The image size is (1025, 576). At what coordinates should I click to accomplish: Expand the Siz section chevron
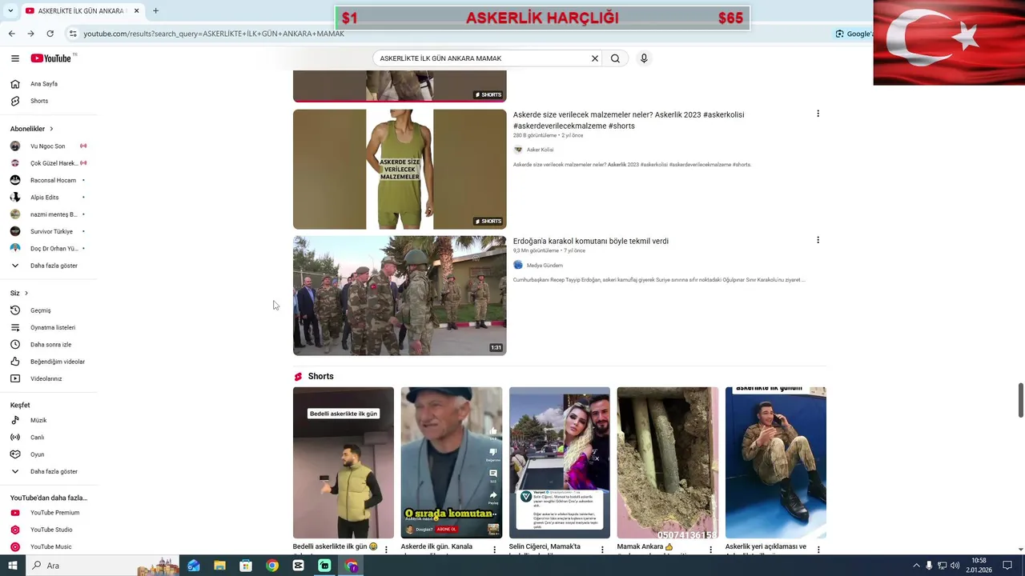coord(26,293)
